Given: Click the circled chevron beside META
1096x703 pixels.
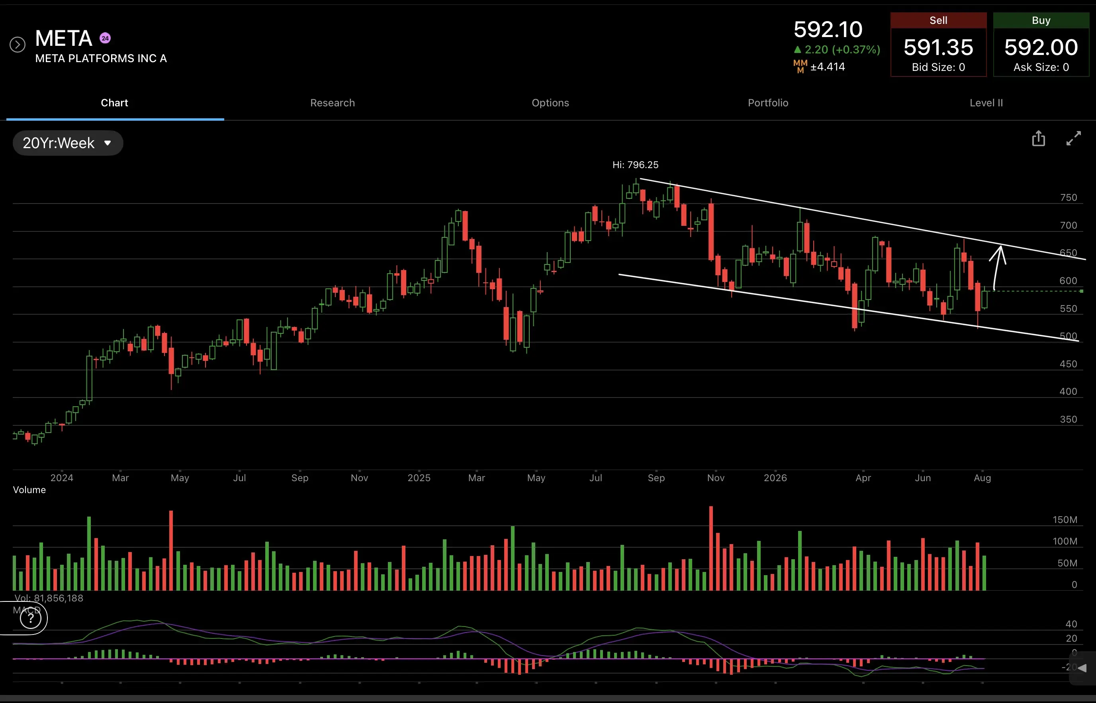Looking at the screenshot, I should click(18, 45).
